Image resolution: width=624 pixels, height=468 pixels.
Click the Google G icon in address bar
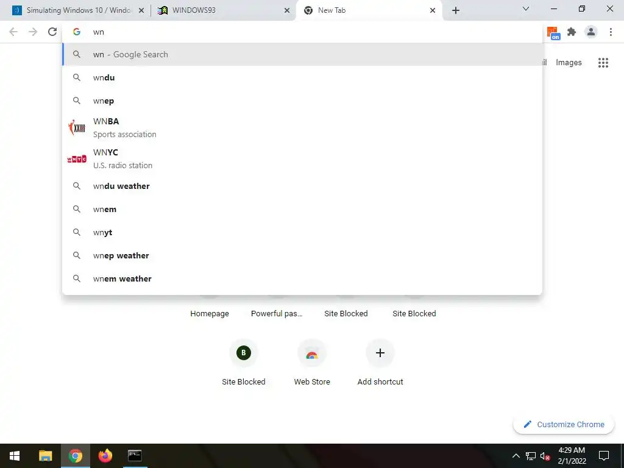(x=77, y=32)
